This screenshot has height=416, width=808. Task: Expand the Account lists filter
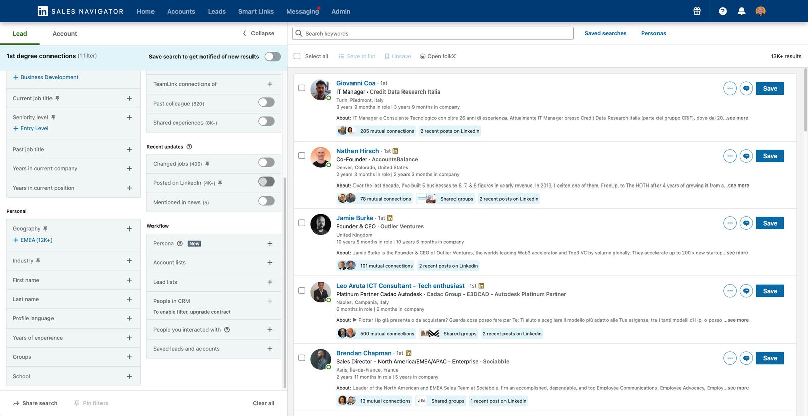point(270,263)
